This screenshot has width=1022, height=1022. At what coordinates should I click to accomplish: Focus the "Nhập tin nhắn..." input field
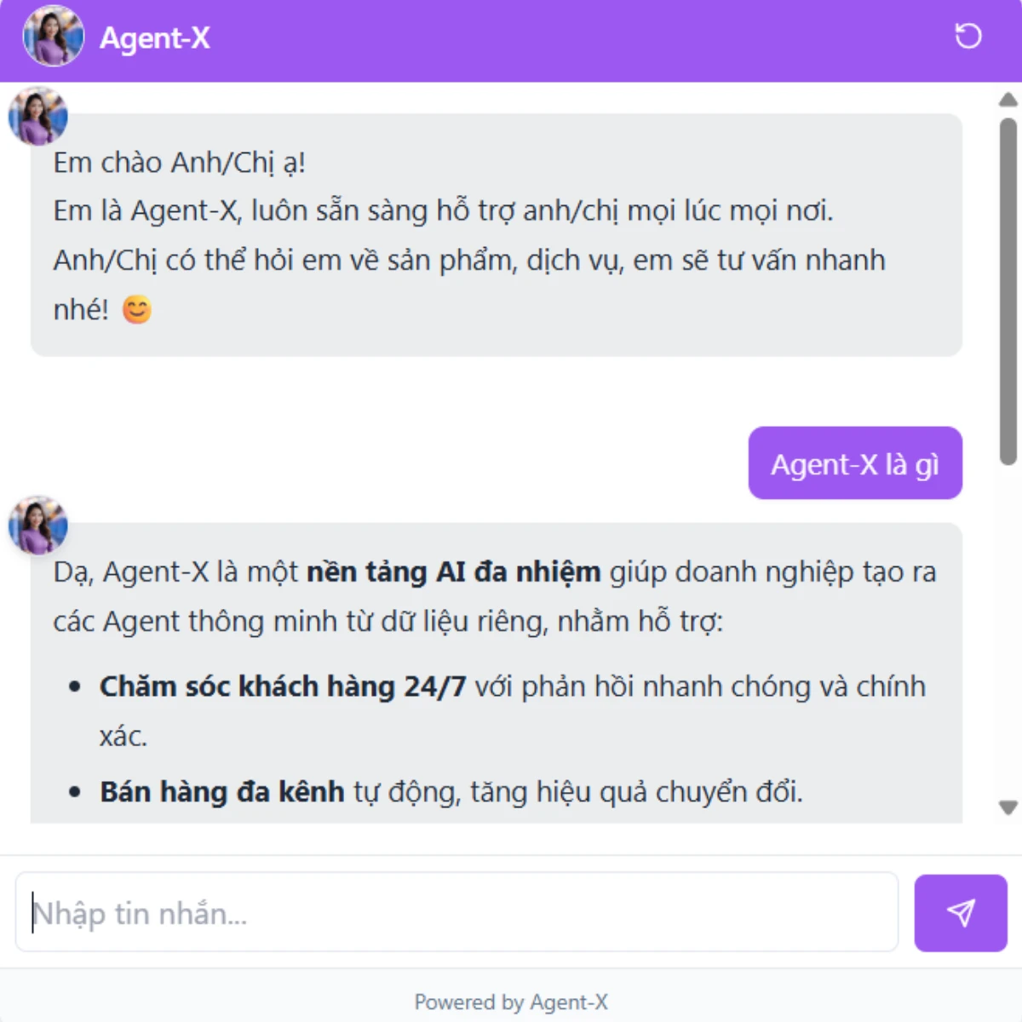456,912
